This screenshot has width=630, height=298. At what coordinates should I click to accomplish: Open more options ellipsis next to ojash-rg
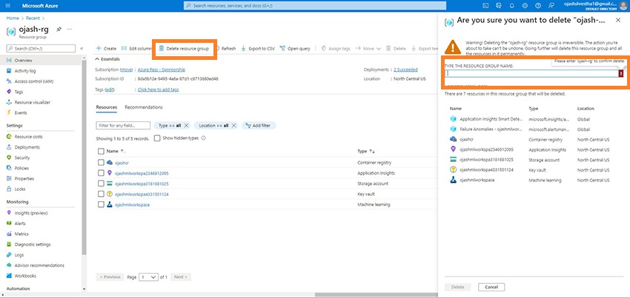(70, 30)
